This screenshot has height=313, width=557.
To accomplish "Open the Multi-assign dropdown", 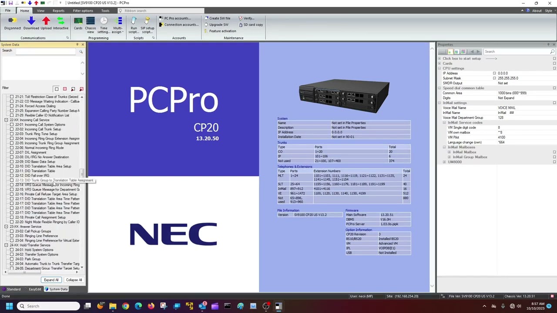I will (x=117, y=25).
